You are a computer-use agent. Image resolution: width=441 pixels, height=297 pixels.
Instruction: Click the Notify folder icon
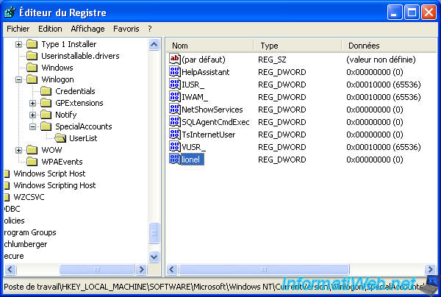[46, 115]
